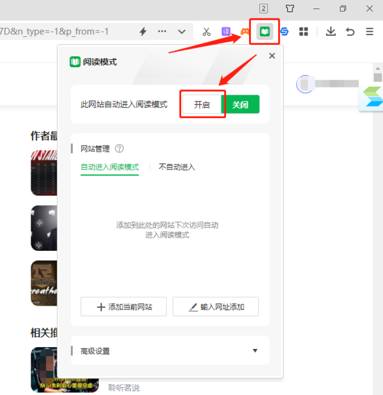
Task: Open the scissors screenshot tool
Action: pos(206,32)
